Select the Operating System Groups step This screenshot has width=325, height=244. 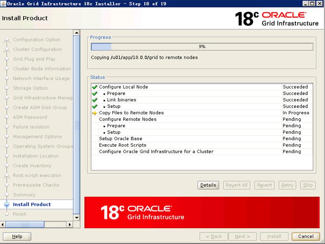click(43, 146)
